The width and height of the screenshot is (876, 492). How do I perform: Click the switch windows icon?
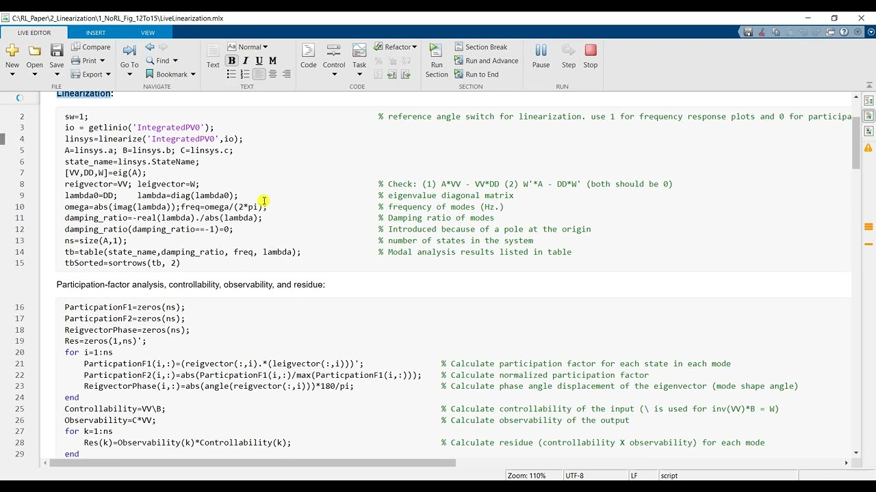[831, 32]
